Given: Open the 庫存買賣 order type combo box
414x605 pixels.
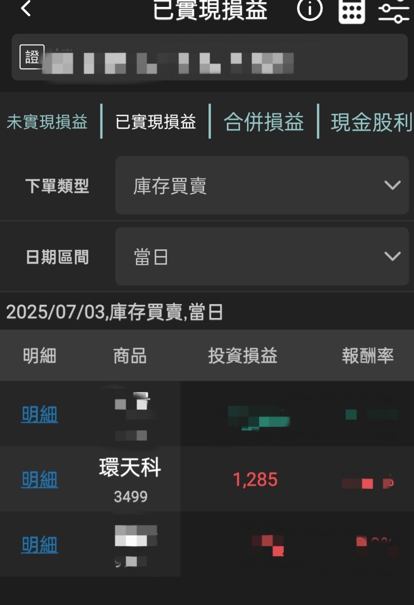Looking at the screenshot, I should coord(262,185).
